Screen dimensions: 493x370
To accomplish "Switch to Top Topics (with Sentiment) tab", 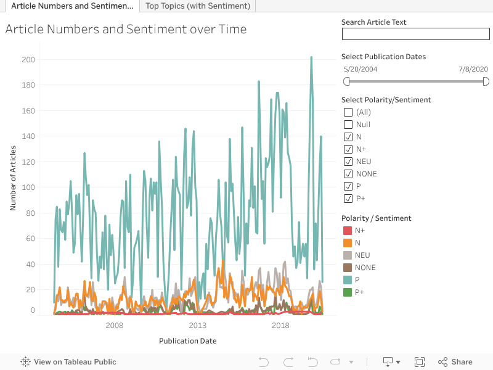I will click(198, 6).
